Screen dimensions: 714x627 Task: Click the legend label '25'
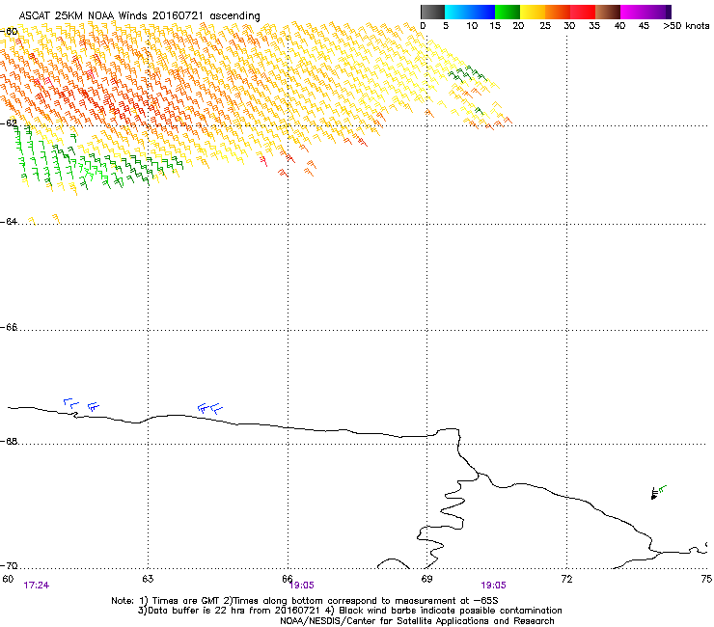(545, 25)
